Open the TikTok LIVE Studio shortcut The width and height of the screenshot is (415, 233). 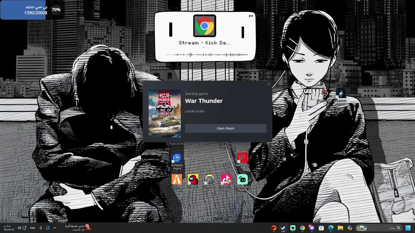coord(226,183)
